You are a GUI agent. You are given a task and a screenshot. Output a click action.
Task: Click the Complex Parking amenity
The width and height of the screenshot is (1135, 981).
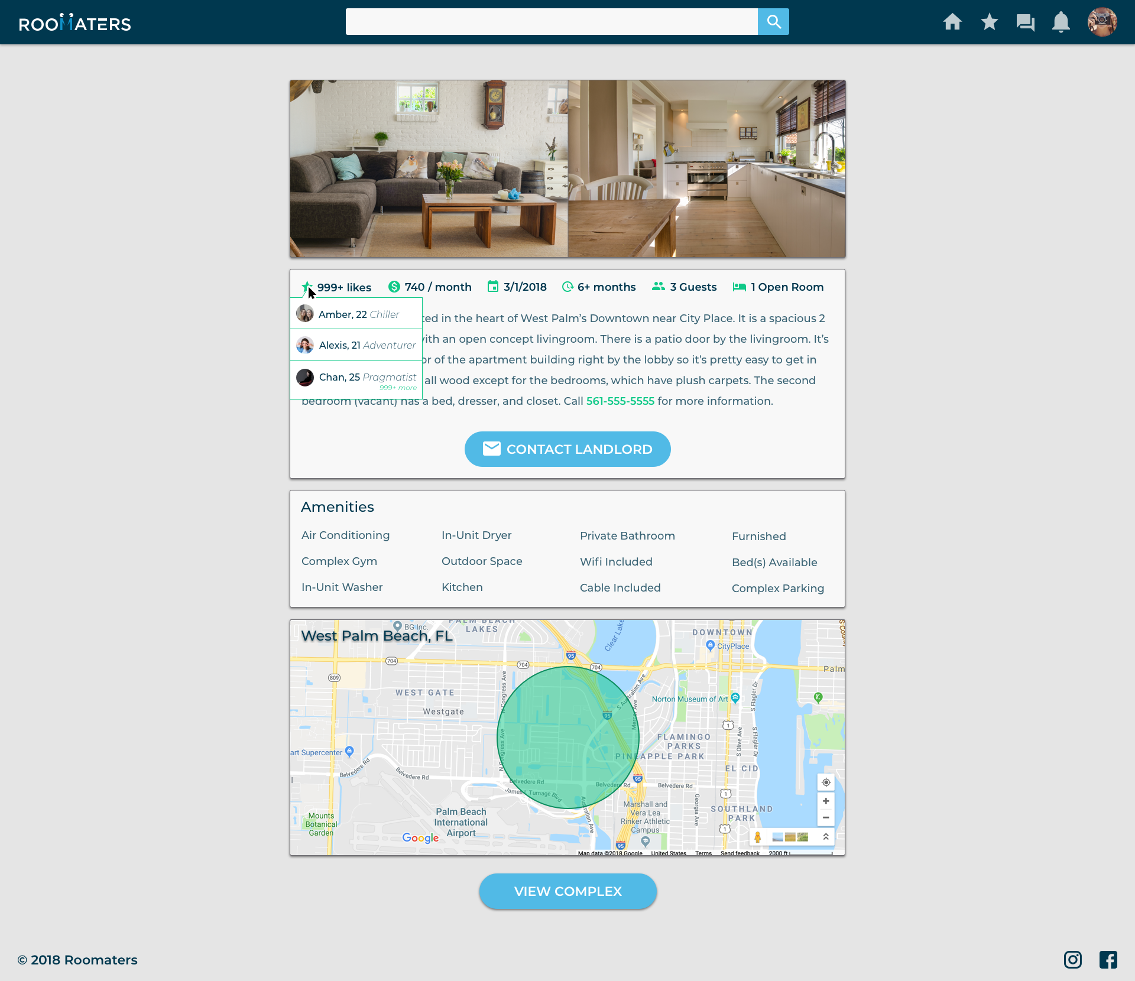[x=778, y=589]
